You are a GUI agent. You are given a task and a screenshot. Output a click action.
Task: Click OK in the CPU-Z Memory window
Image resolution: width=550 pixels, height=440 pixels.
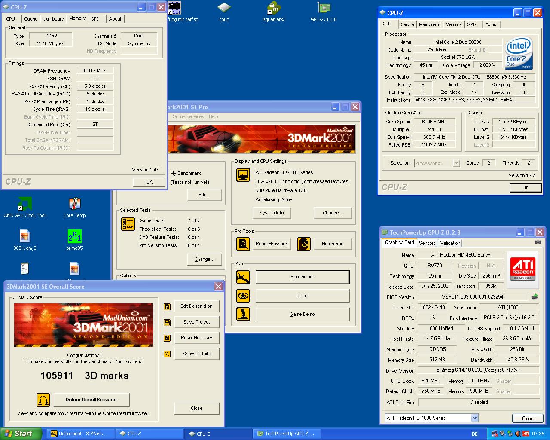(x=149, y=182)
